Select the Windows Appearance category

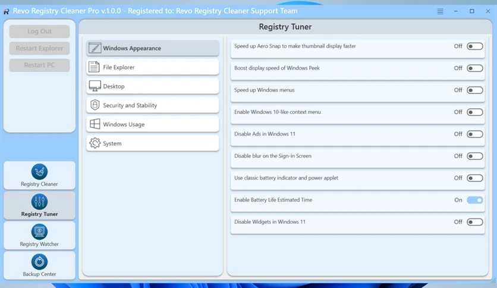point(152,48)
